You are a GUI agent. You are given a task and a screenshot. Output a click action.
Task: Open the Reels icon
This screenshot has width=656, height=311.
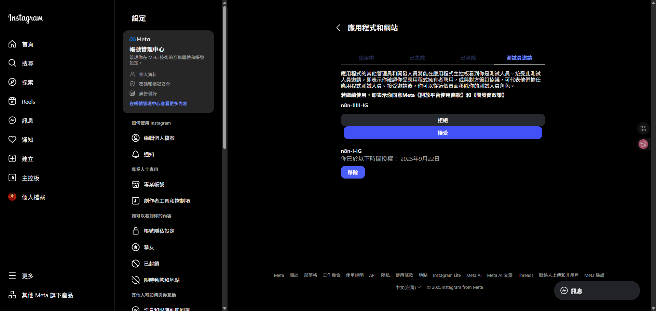click(12, 101)
